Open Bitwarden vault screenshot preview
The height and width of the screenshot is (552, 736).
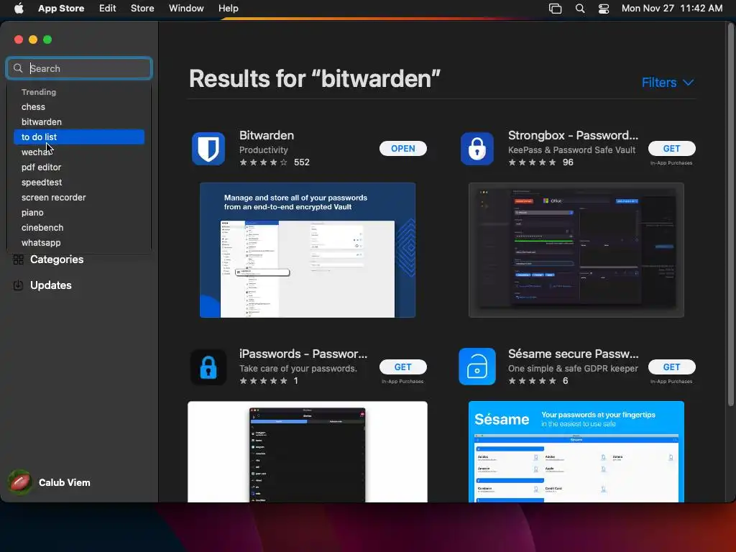point(308,250)
